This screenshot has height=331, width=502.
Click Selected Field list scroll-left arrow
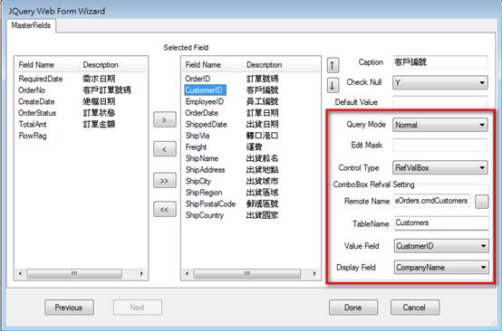[187, 273]
